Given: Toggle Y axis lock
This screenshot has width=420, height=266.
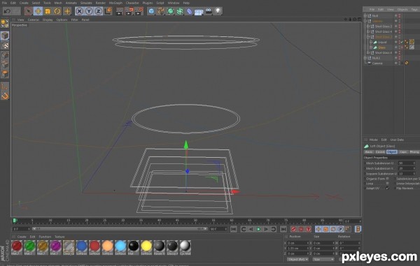Looking at the screenshot, I should [89, 11].
